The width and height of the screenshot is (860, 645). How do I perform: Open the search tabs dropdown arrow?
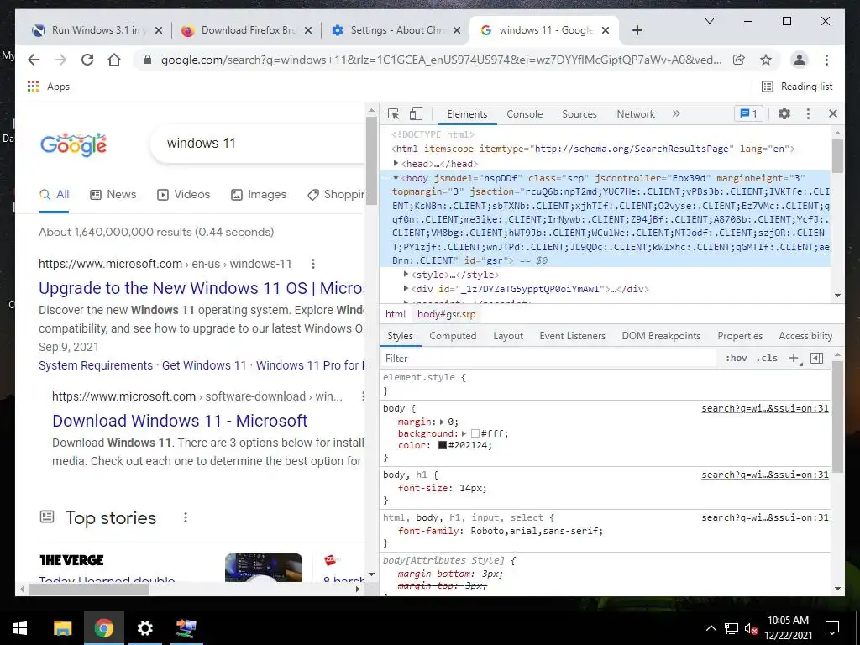[x=709, y=21]
